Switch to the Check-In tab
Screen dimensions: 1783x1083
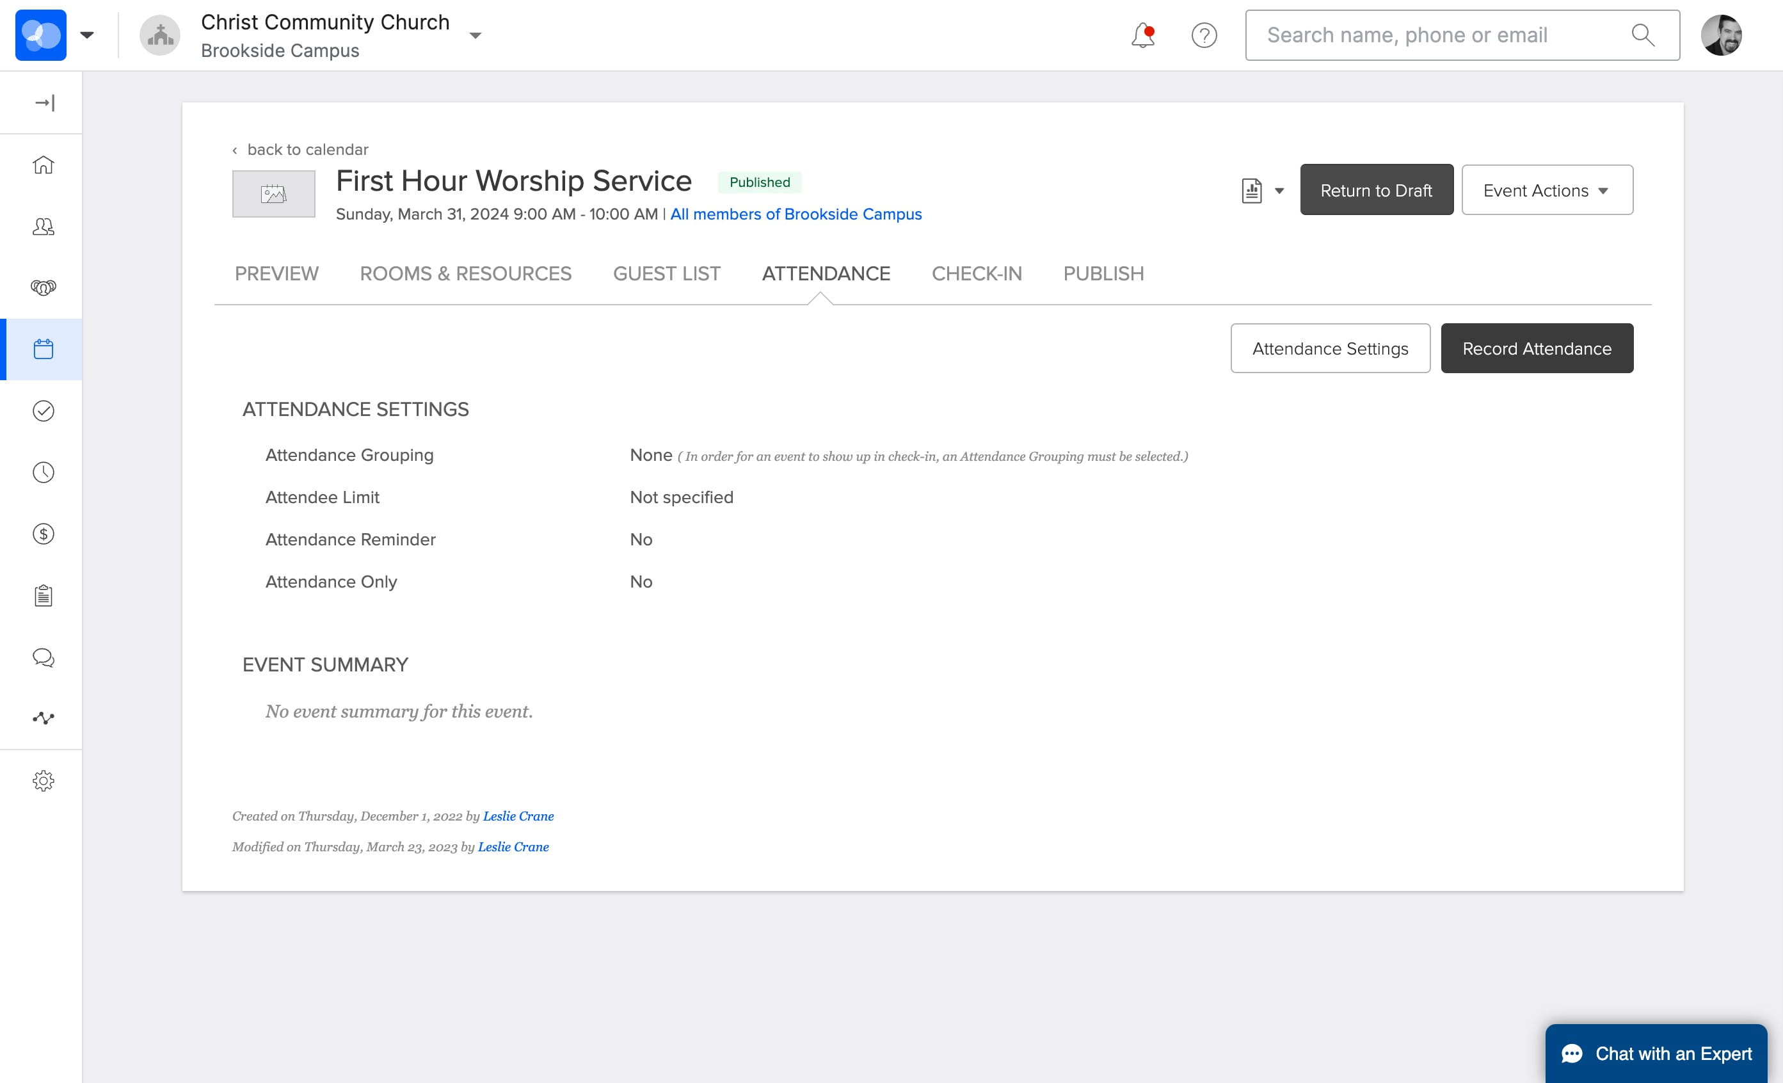(x=976, y=274)
